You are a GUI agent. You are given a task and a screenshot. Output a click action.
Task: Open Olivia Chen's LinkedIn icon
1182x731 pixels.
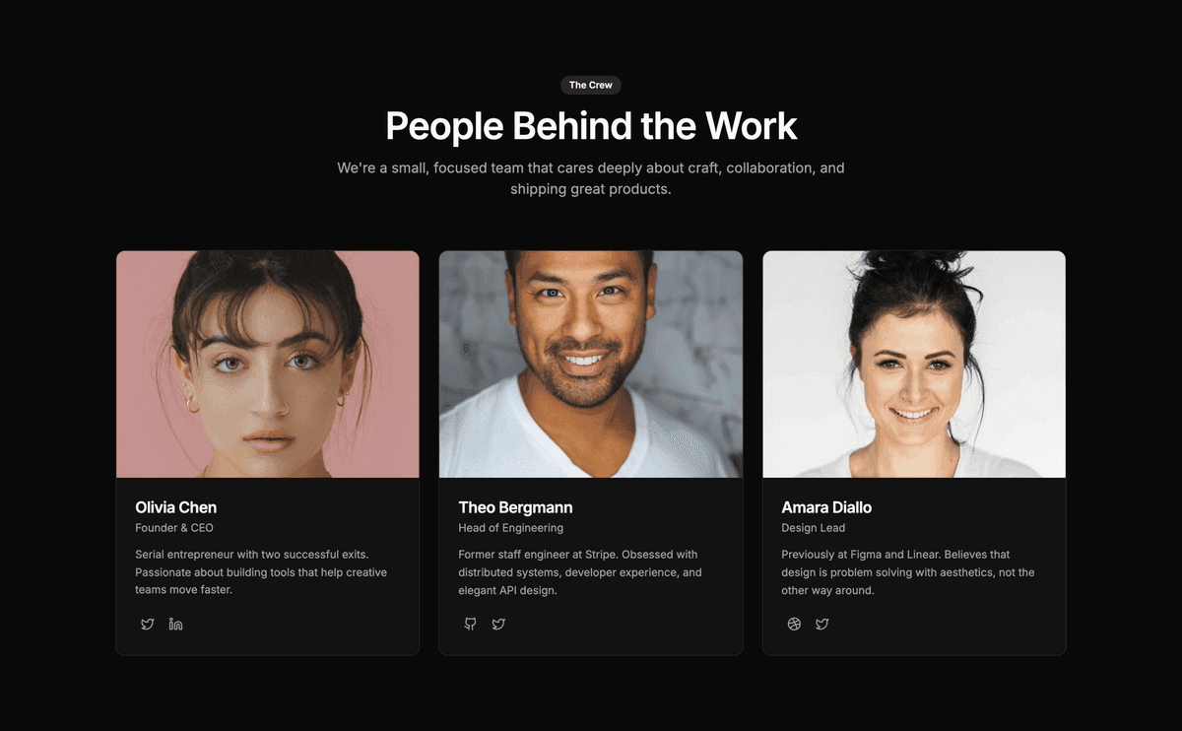[175, 624]
